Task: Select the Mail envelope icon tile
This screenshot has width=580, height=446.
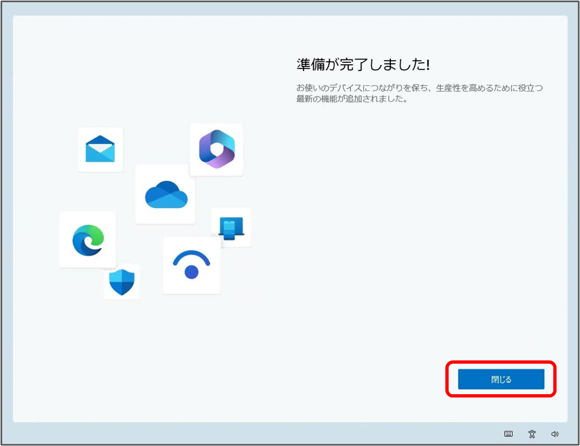Action: click(100, 149)
